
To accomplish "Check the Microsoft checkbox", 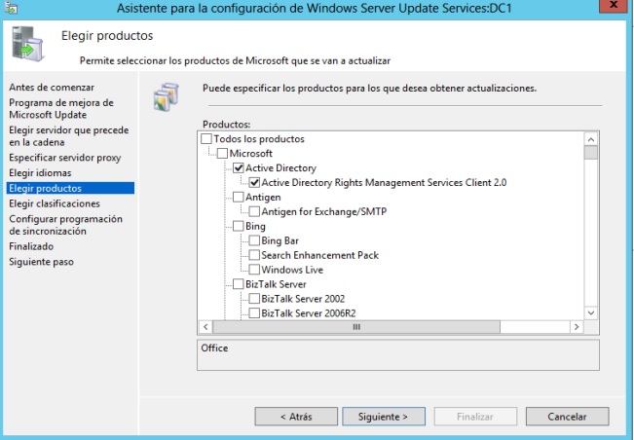I will coord(222,153).
